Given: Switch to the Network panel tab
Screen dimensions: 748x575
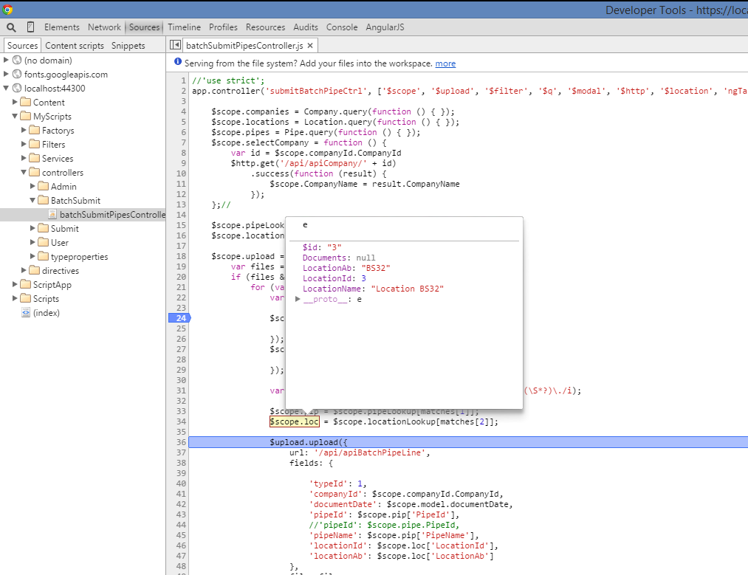Looking at the screenshot, I should tap(104, 27).
